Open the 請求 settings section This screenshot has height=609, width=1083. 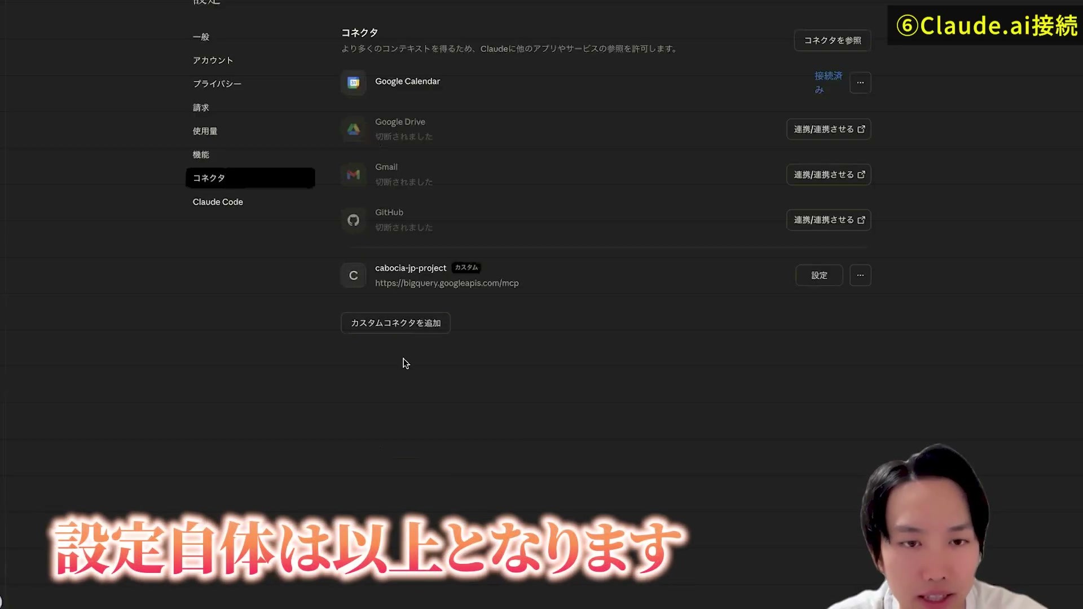coord(201,107)
